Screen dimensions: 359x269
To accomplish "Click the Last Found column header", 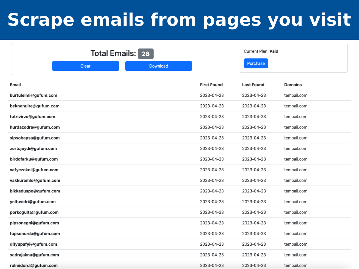I will [x=253, y=85].
